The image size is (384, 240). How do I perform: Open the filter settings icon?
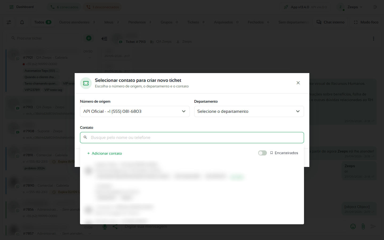9,22
